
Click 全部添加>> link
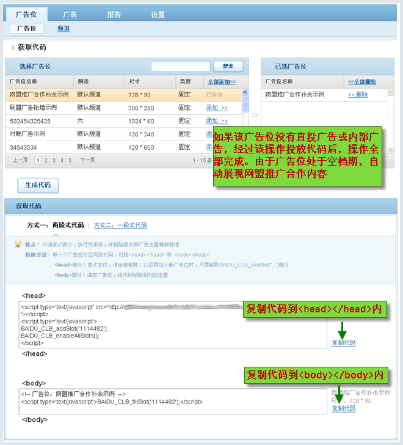click(x=222, y=82)
